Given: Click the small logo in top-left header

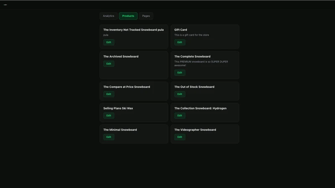Looking at the screenshot, I should click(x=5, y=5).
